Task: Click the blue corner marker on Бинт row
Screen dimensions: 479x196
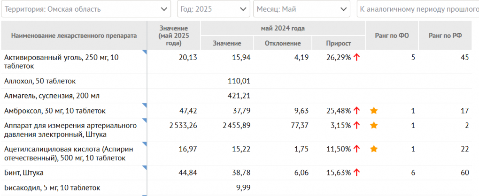Action: (144, 167)
